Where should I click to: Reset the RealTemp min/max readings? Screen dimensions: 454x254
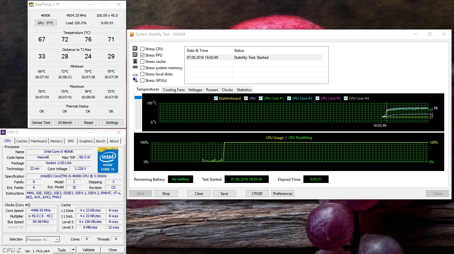[x=89, y=123]
